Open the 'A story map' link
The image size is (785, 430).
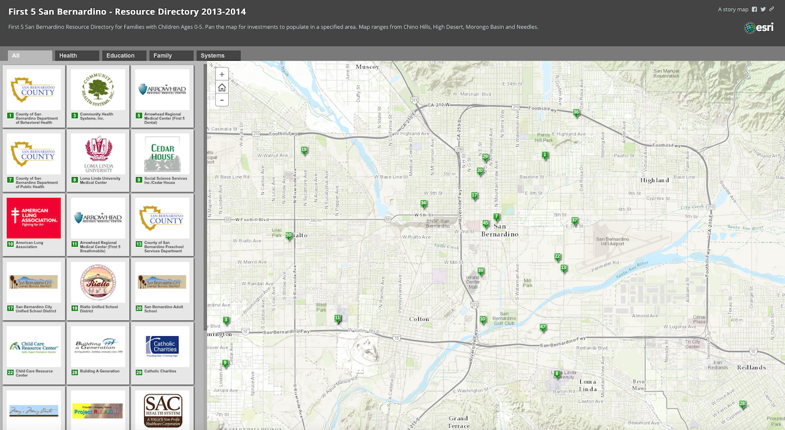tap(733, 9)
